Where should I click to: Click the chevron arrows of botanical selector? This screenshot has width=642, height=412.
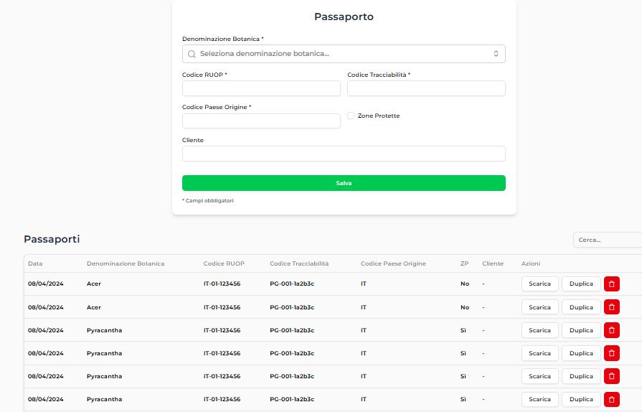coord(496,54)
